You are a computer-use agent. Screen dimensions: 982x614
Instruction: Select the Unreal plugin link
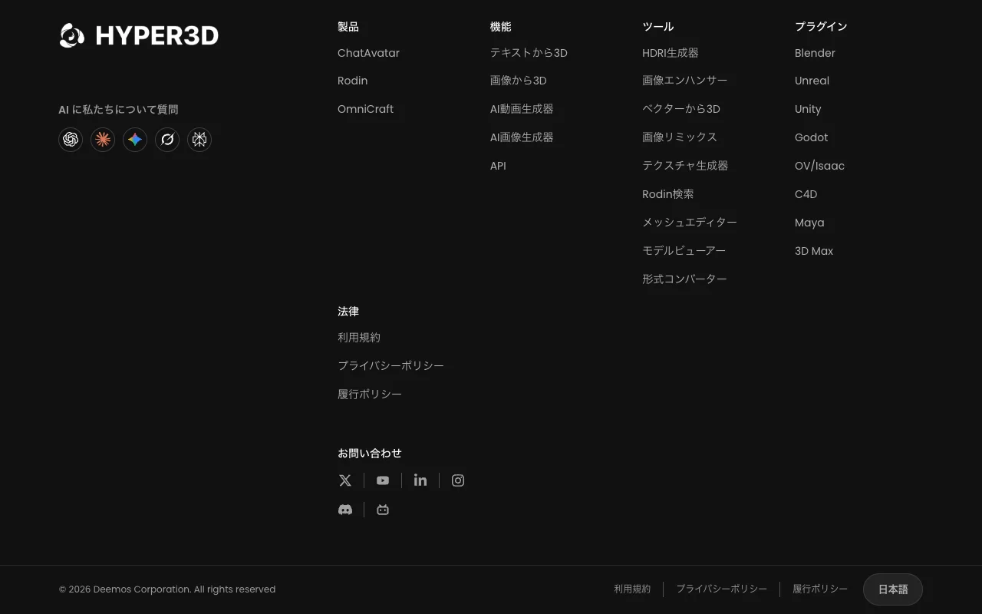click(812, 81)
